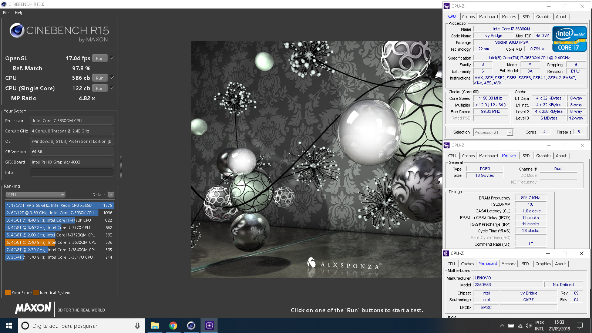Open Memory tab in bottom CPU-Z window
Viewport: 592px width, 333px height.
point(508,264)
